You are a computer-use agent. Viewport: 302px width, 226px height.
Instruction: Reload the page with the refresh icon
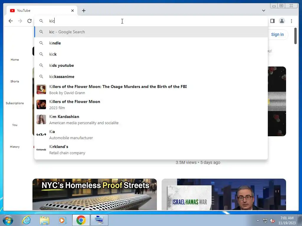pos(29,21)
